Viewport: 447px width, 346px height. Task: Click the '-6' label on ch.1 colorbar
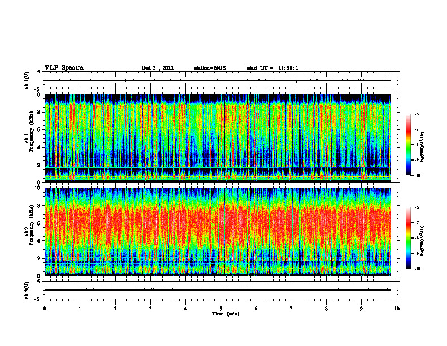(417, 114)
